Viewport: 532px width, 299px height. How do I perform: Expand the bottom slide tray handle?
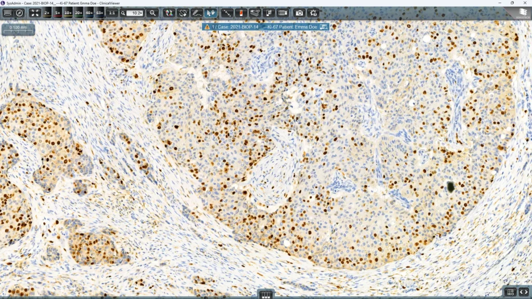click(265, 295)
